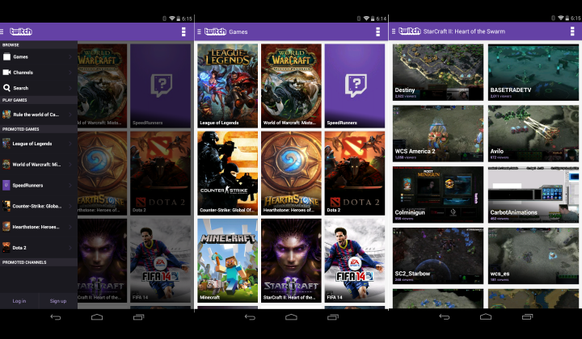Select Search magnifier icon in drawer
The image size is (582, 339).
click(6, 88)
